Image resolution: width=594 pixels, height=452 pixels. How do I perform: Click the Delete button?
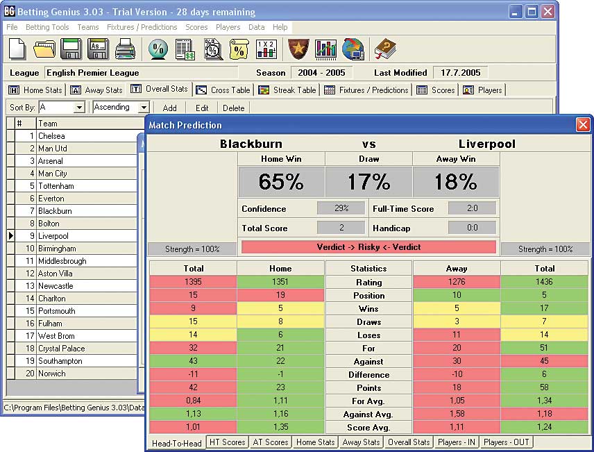coord(233,108)
